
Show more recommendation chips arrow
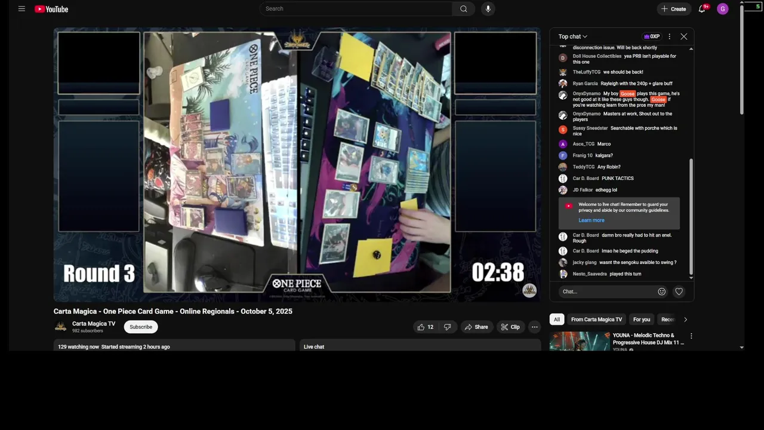pyautogui.click(x=685, y=320)
